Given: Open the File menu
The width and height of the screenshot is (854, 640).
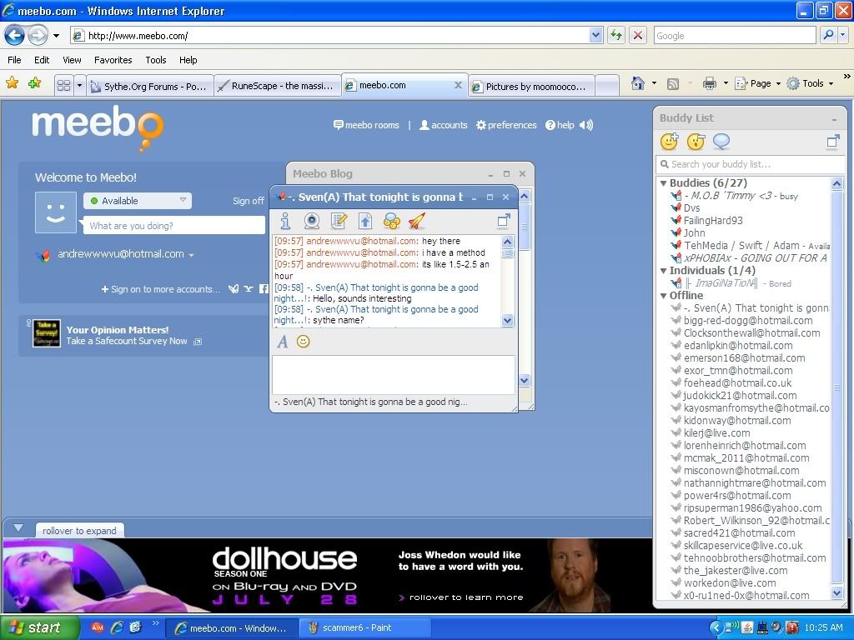Looking at the screenshot, I should click(x=15, y=60).
